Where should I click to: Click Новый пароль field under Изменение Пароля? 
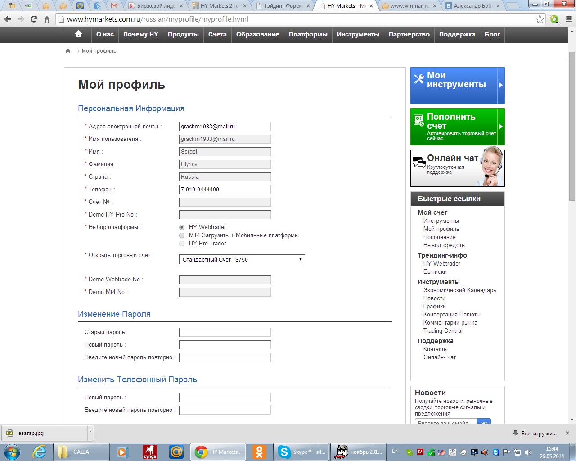(x=225, y=345)
